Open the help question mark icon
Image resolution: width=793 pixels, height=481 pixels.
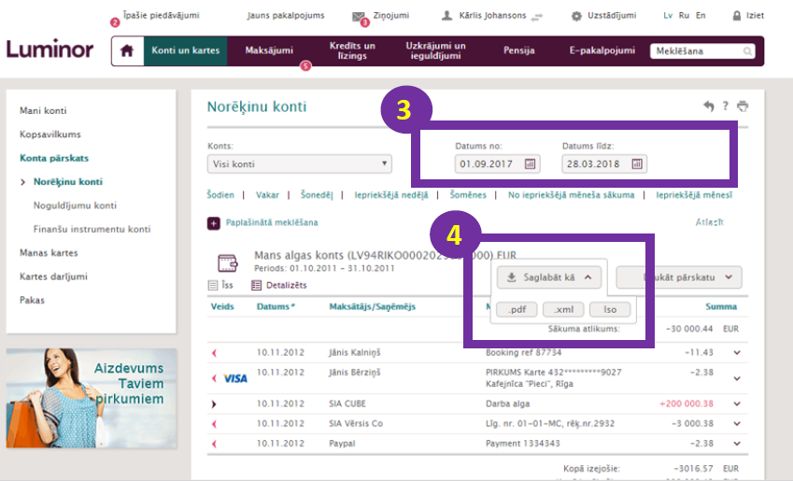click(x=726, y=107)
